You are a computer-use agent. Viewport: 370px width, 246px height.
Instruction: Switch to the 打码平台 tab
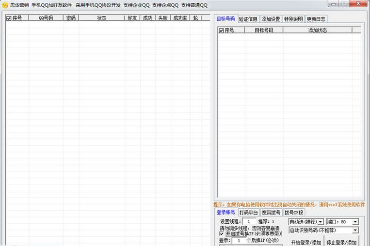point(248,212)
